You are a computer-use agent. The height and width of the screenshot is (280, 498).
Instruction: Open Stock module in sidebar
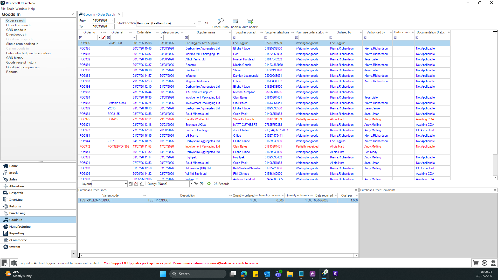click(x=38, y=173)
